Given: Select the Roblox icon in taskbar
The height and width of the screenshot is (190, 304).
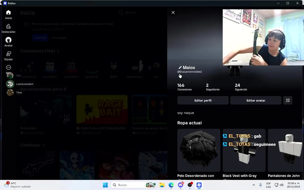Looking at the screenshot, I should pyautogui.click(x=199, y=185).
